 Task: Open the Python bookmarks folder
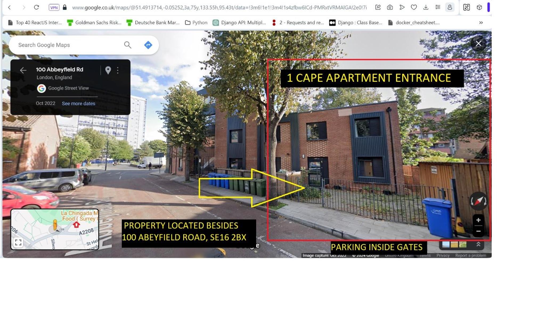pos(196,23)
